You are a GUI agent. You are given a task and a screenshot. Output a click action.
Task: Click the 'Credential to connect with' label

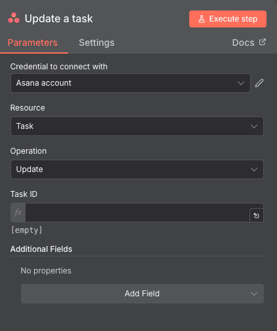click(x=59, y=67)
